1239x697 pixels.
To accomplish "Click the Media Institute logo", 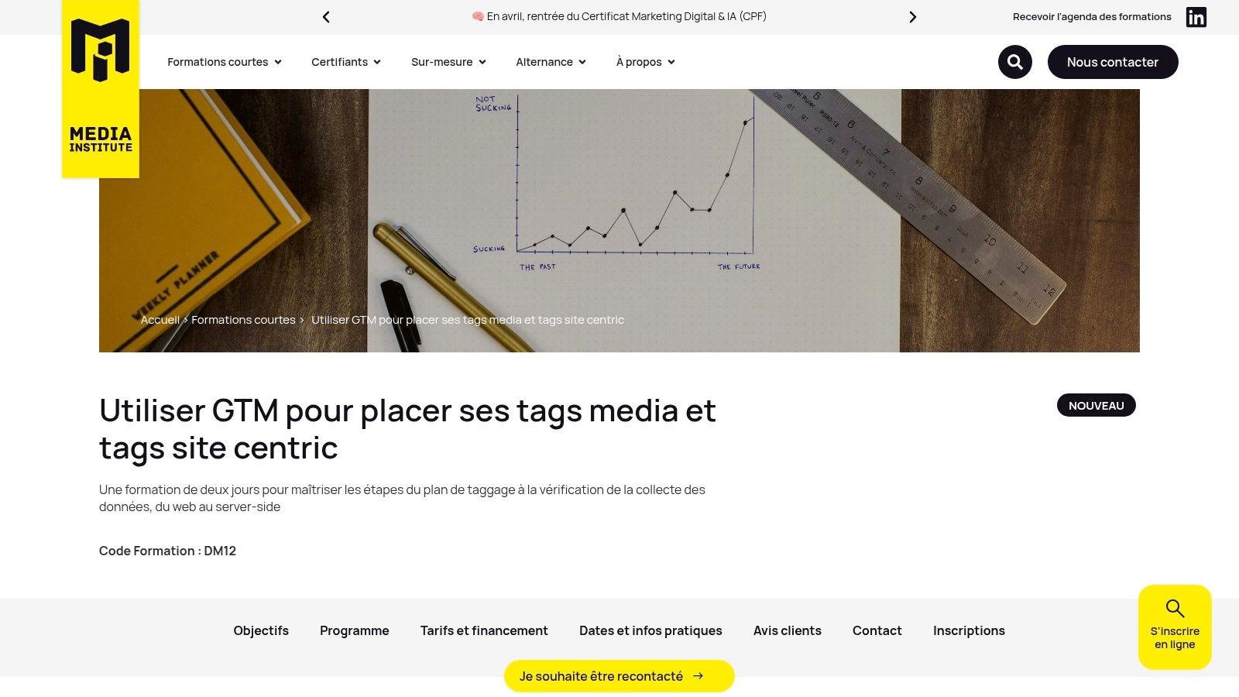I will pos(100,89).
